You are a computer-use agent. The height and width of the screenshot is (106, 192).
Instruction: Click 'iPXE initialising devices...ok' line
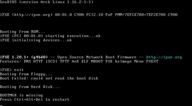[x=36, y=40]
